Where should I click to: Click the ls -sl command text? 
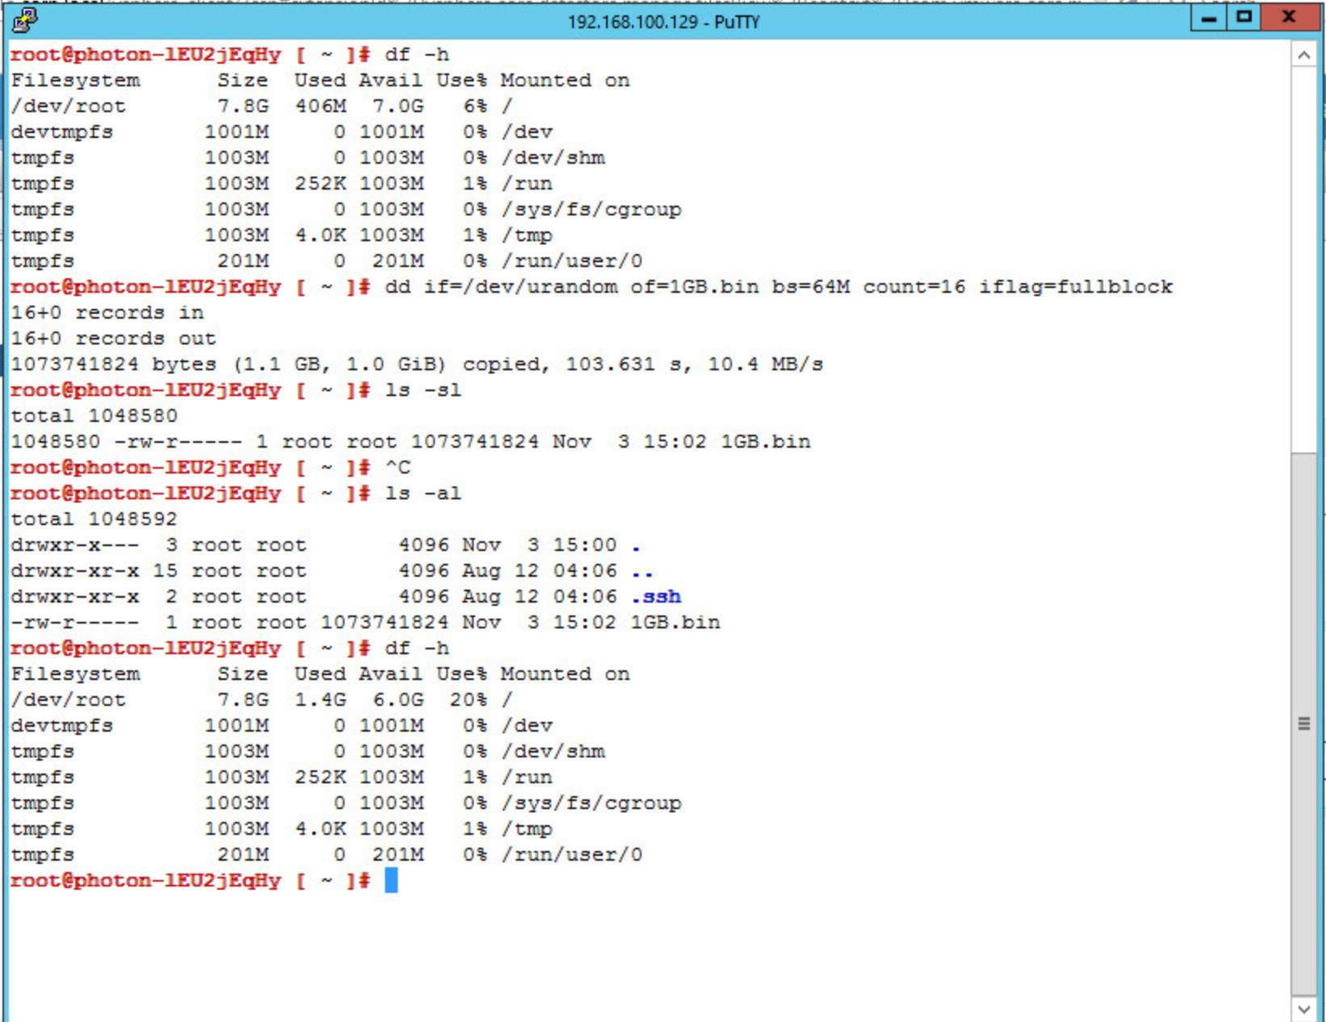423,390
